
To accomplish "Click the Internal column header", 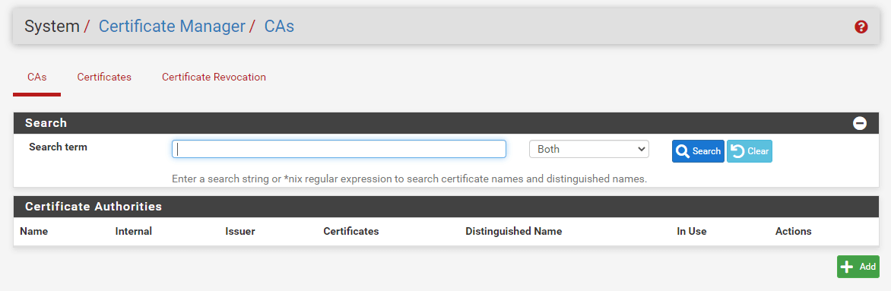I will (x=134, y=231).
